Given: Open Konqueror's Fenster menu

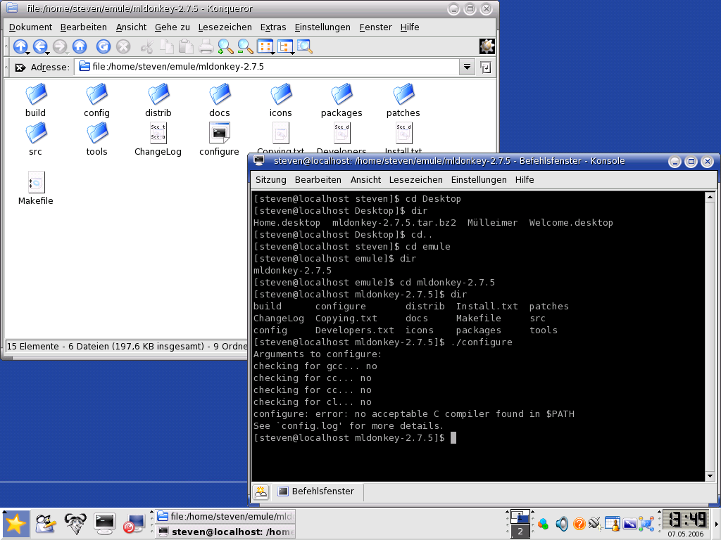Looking at the screenshot, I should pos(376,27).
